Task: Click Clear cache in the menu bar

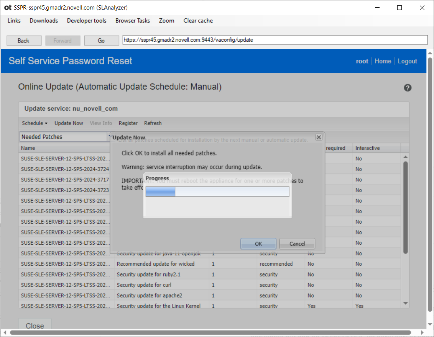Action: click(198, 21)
